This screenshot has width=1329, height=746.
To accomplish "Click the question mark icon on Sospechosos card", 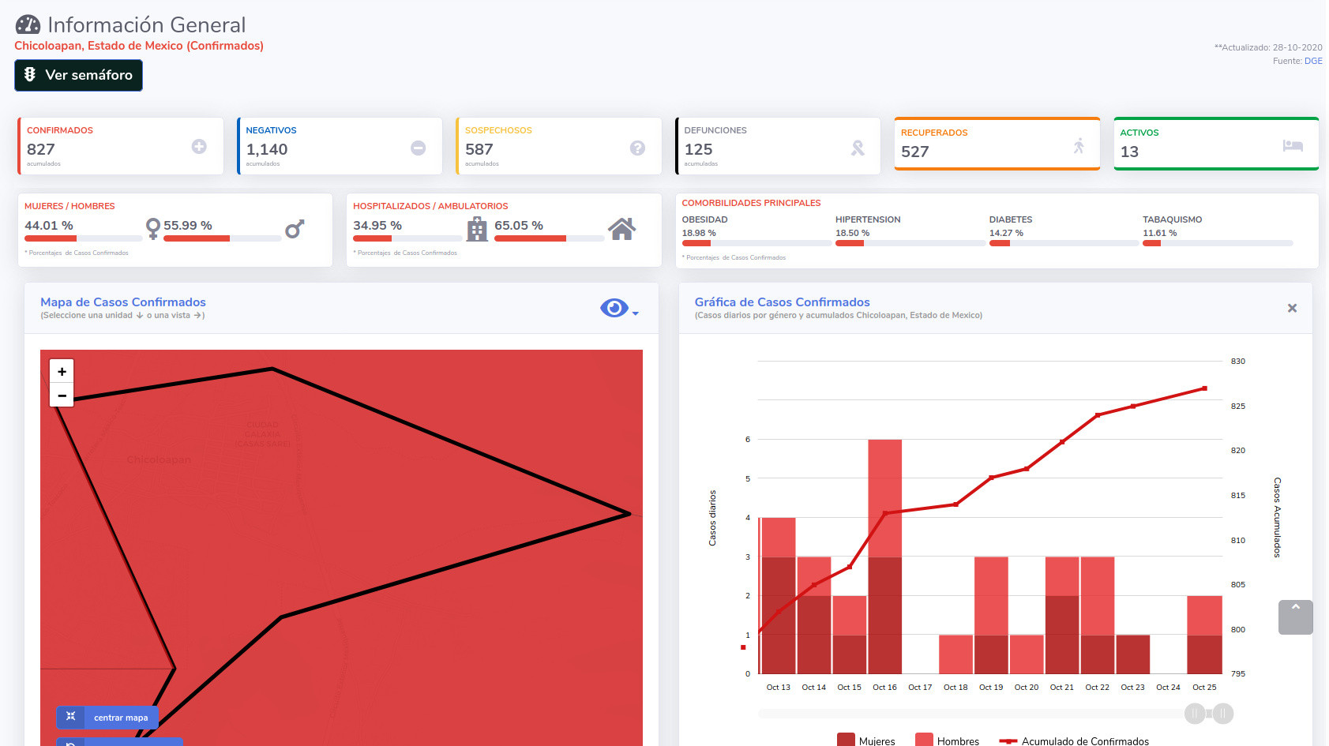I will tap(637, 148).
